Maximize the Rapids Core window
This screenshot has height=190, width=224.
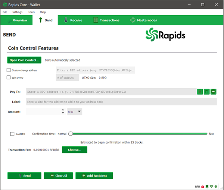pos(203,4)
